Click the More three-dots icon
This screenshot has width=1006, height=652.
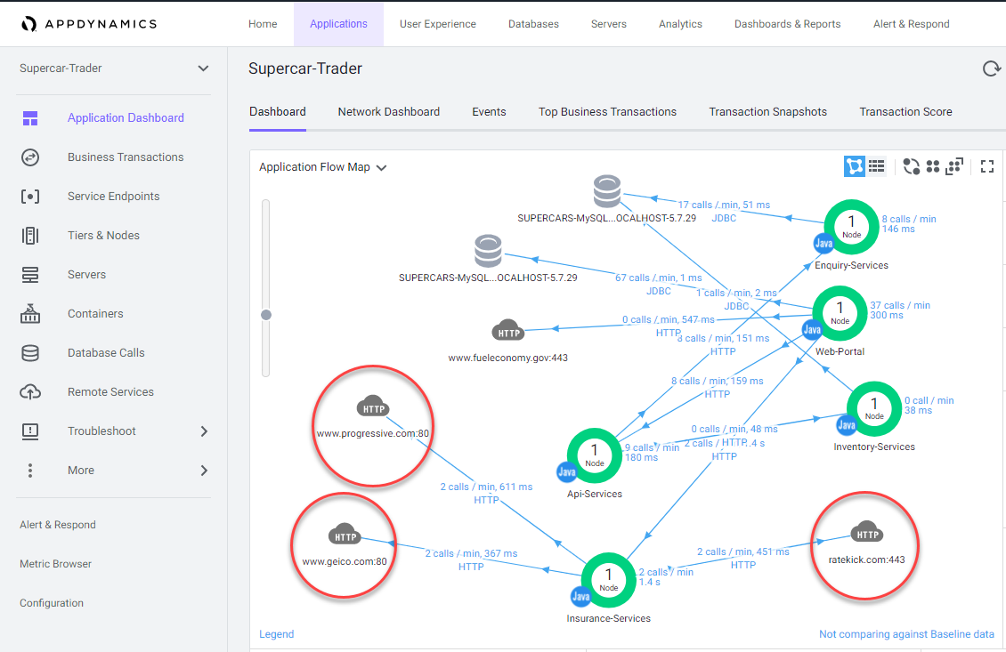click(x=30, y=470)
